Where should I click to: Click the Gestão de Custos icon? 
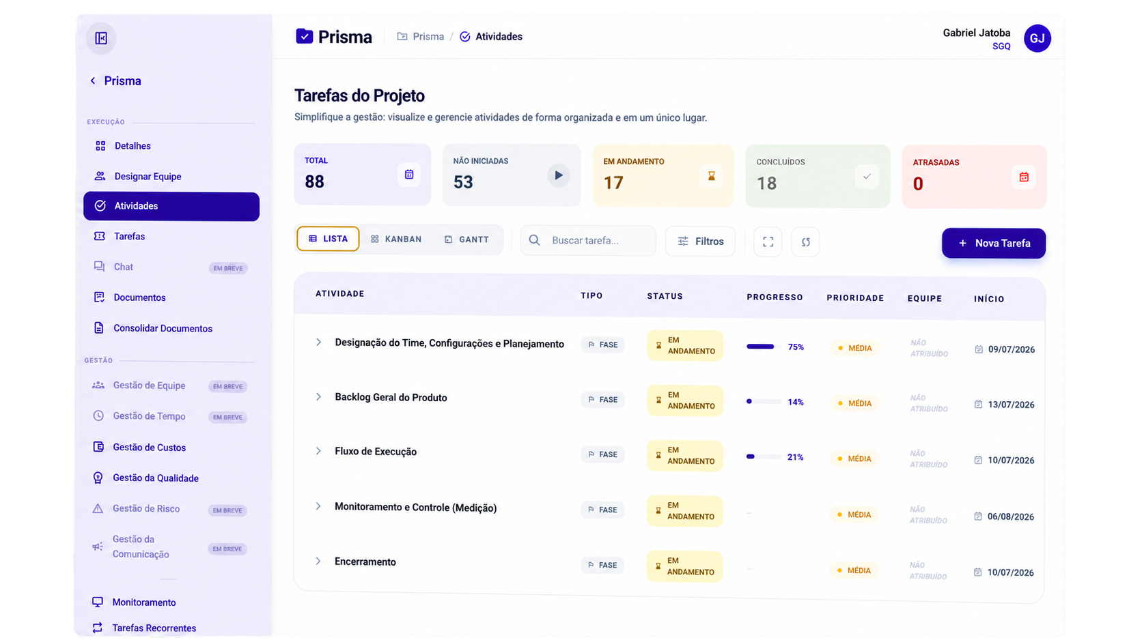98,447
